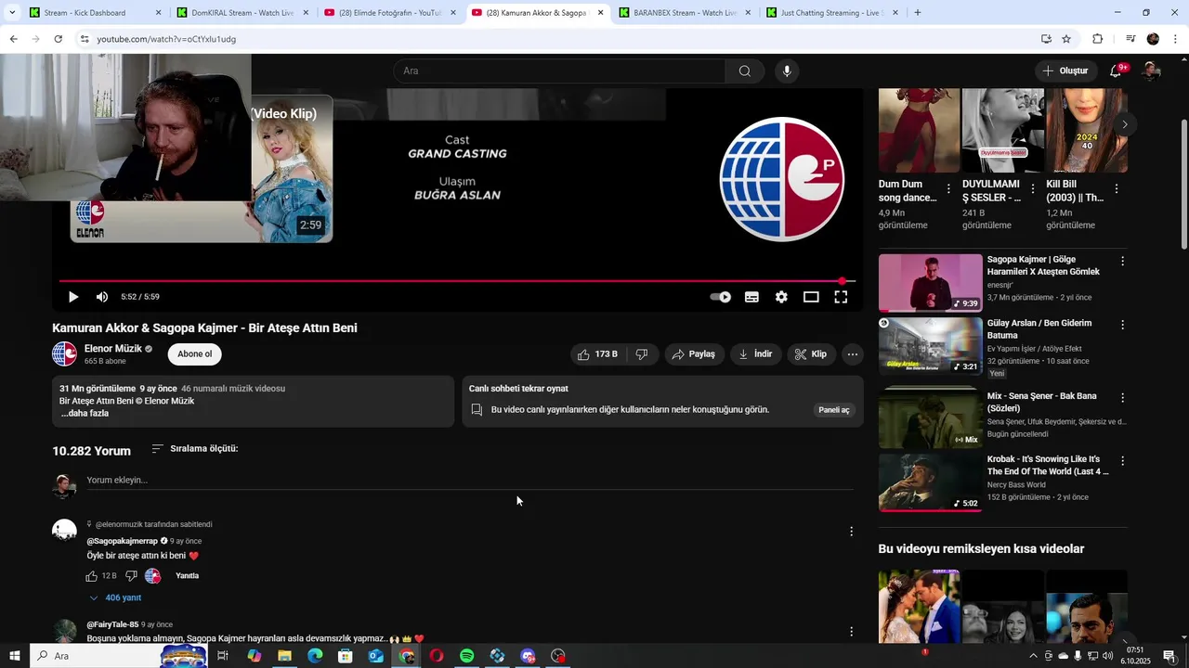Open options menu for FairyTale-85 comment
Screen dimensions: 1189x668
[851, 632]
